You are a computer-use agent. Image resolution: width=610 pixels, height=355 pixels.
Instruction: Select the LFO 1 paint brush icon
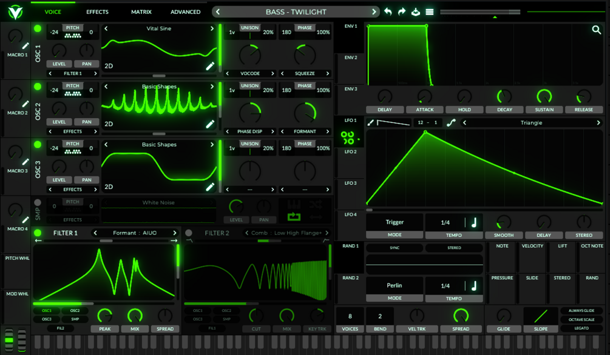pyautogui.click(x=370, y=123)
